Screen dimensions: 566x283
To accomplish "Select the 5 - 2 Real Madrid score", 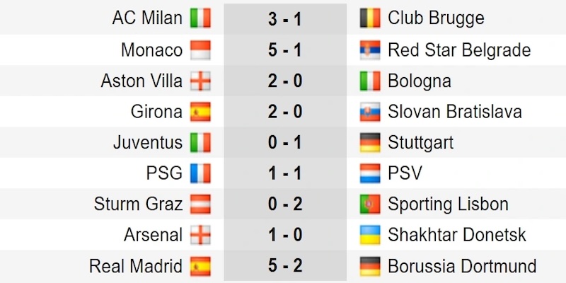I will (x=285, y=267).
